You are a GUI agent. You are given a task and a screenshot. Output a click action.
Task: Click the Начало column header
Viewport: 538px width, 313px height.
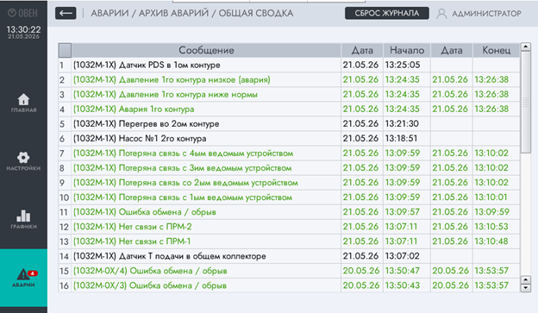(407, 50)
